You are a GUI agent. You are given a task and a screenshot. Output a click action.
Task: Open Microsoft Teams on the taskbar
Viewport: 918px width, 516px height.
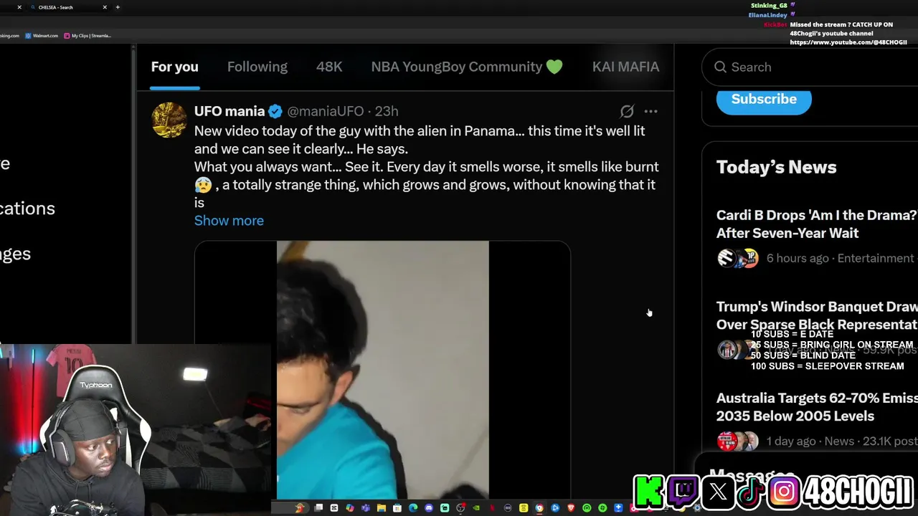[366, 508]
